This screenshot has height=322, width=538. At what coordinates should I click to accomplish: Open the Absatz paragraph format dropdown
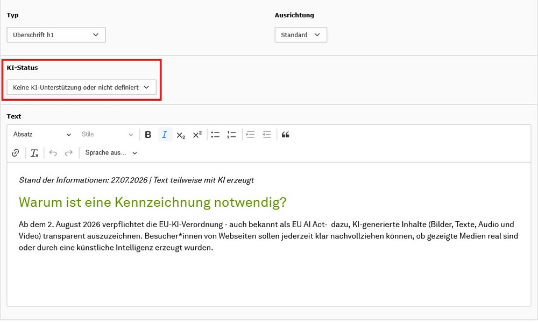tap(42, 135)
